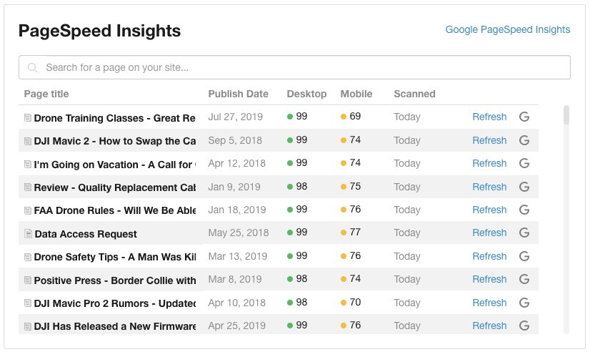590x352 pixels.
Task: Open Google icon for Data Access Request row
Action: 524,233
